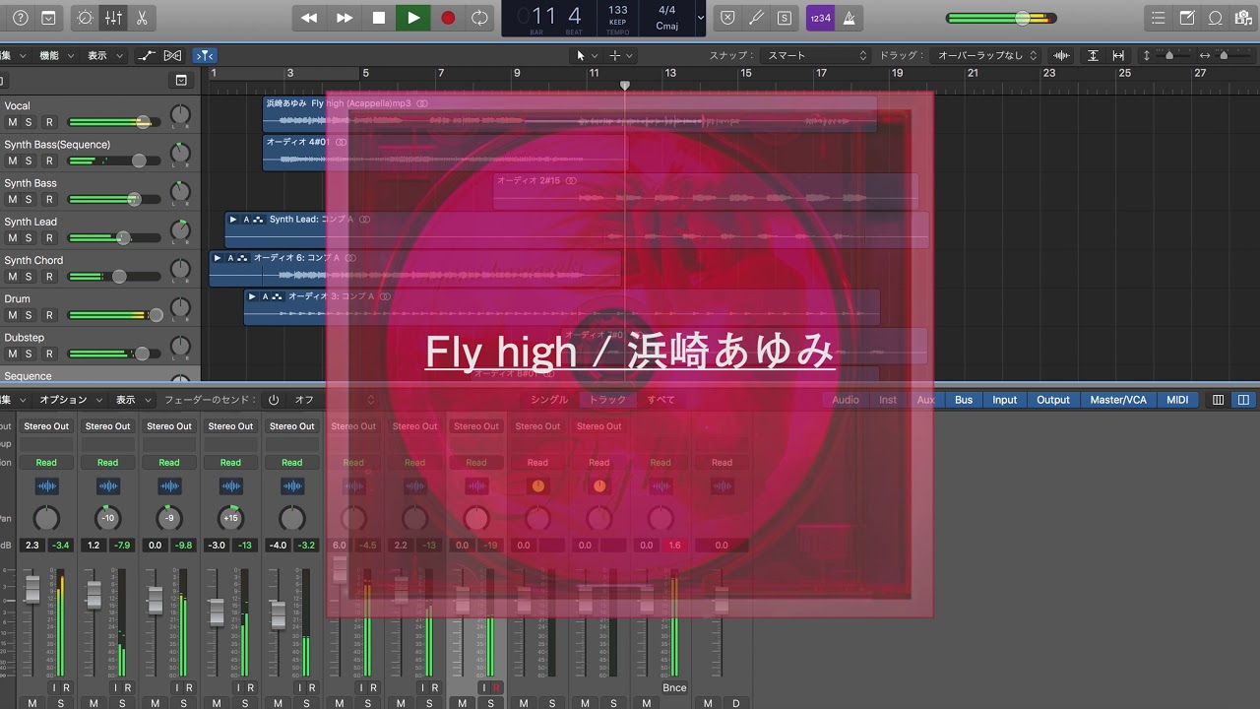Viewport: 1260px width, 709px height.
Task: Open Smart Controls from control bar
Action: (86, 18)
